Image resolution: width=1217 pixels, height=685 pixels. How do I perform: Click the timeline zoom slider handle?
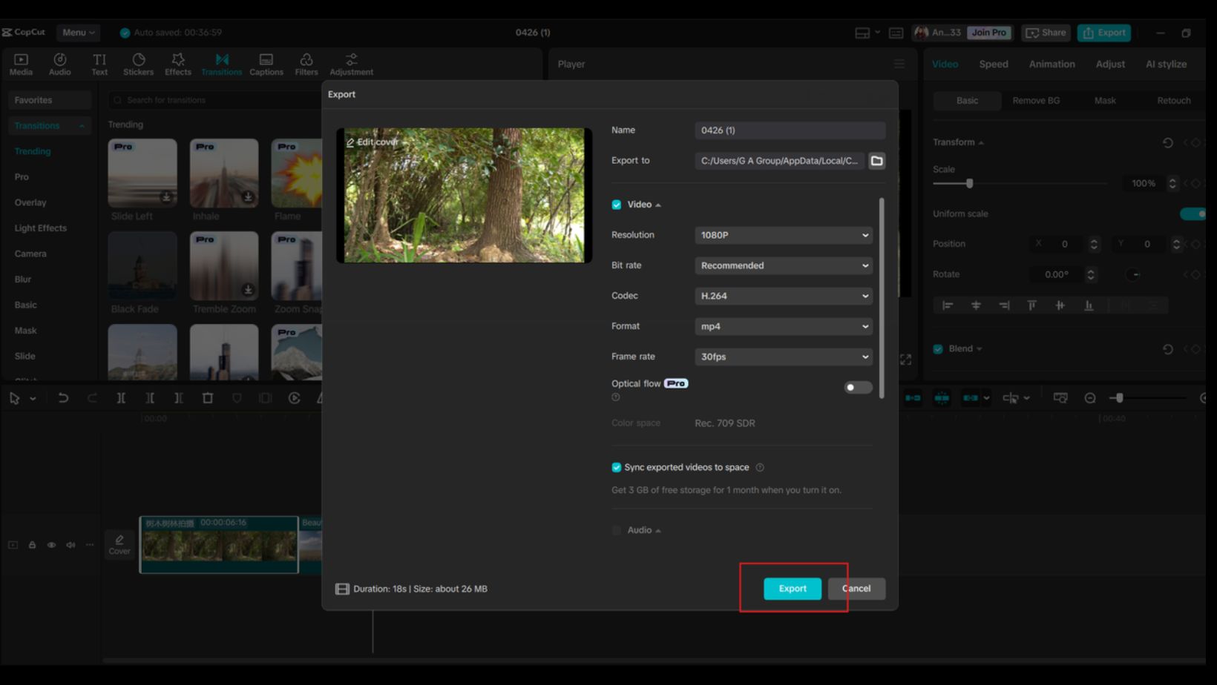tap(1119, 398)
